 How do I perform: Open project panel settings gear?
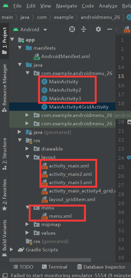pyautogui.click(x=98, y=29)
